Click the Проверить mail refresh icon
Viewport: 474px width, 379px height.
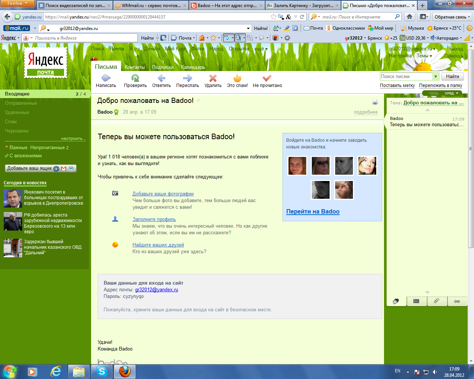point(135,78)
